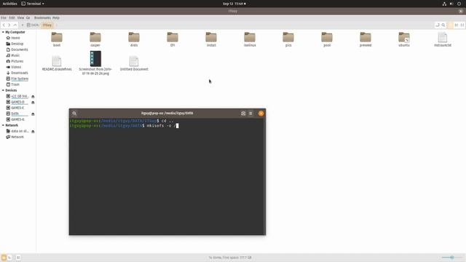Viewport: 466px width, 262px height.
Task: Close the terminal window
Action: (x=261, y=114)
